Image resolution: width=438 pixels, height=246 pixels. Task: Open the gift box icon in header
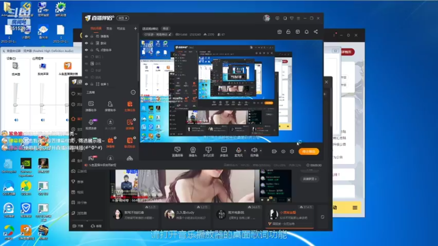(279, 32)
